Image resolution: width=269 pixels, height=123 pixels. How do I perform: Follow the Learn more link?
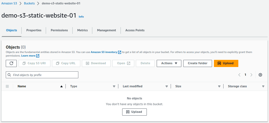pyautogui.click(x=28, y=56)
